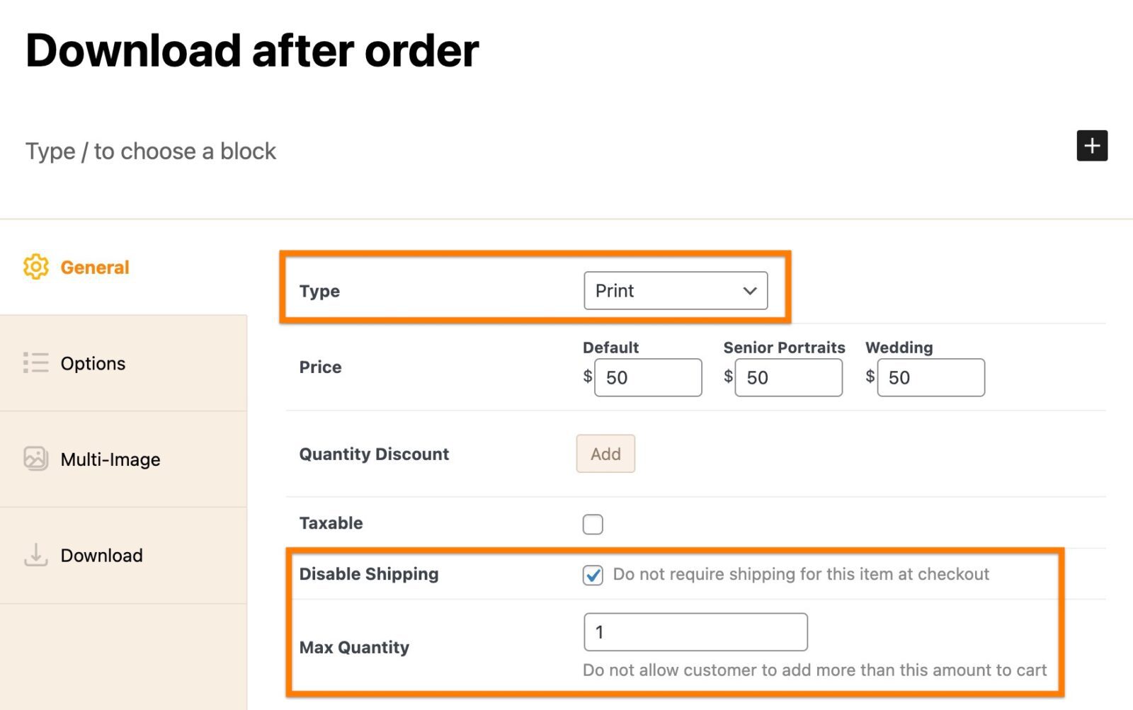Switch to the Options tab
1133x710 pixels.
tap(123, 363)
